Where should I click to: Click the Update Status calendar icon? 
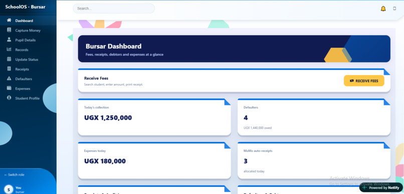(x=9, y=59)
